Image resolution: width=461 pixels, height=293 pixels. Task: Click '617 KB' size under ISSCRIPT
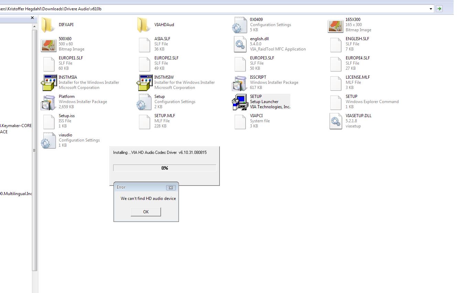(x=256, y=88)
